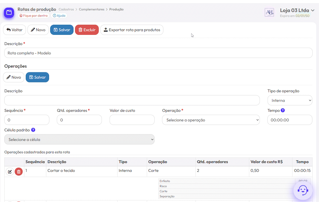Click the company logo thumbnail
The width and height of the screenshot is (319, 202).
click(x=269, y=12)
